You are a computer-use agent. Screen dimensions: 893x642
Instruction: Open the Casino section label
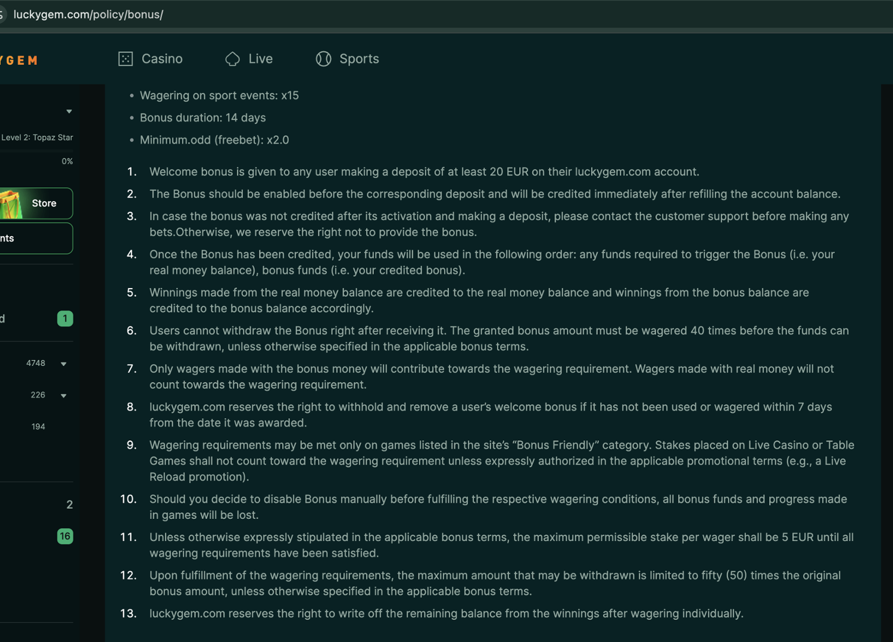point(162,59)
